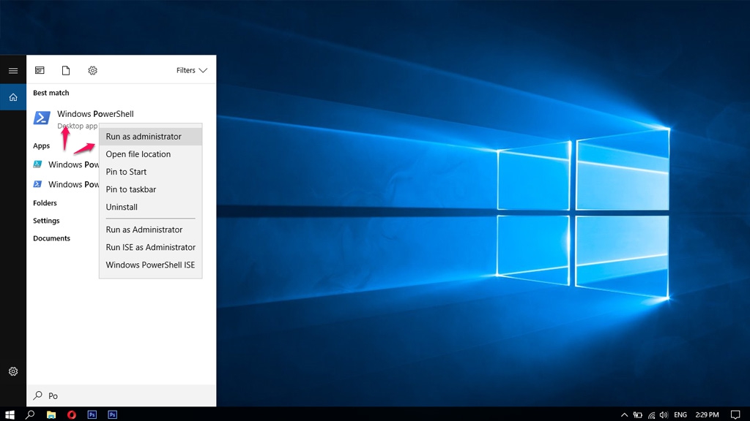Open File Explorer from the taskbar
Screen dimensions: 750x421
(51, 414)
